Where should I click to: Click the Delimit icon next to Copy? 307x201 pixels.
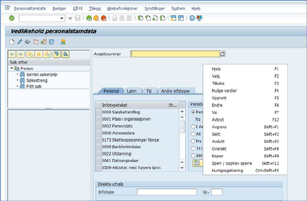point(43,41)
